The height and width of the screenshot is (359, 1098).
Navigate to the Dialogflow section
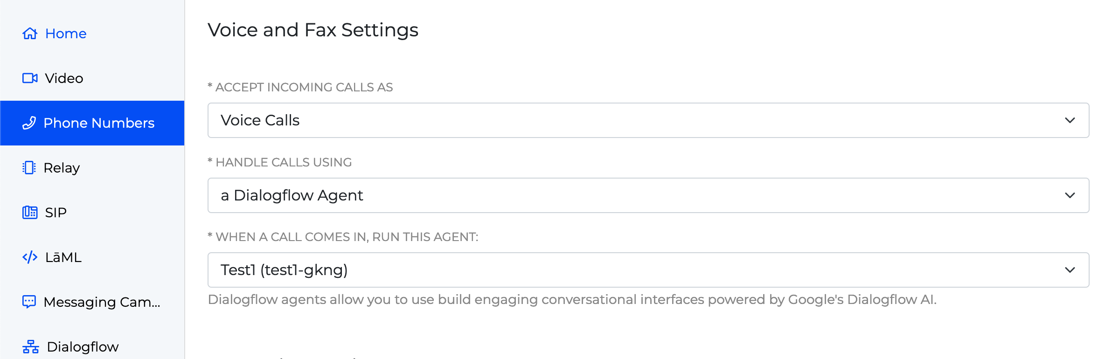tap(83, 346)
